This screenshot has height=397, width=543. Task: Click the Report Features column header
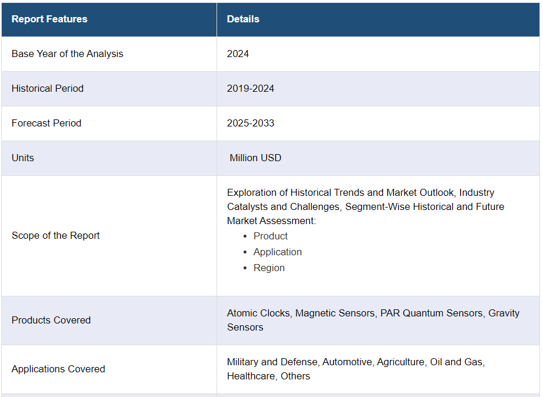(x=49, y=19)
